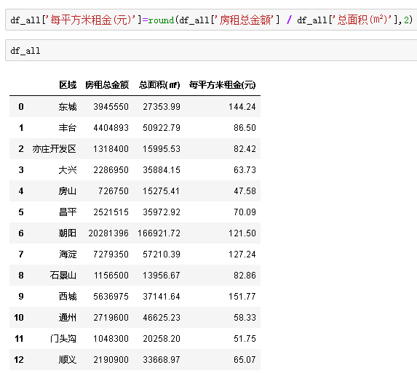Click the 亦庄开发区 cell

[55, 149]
